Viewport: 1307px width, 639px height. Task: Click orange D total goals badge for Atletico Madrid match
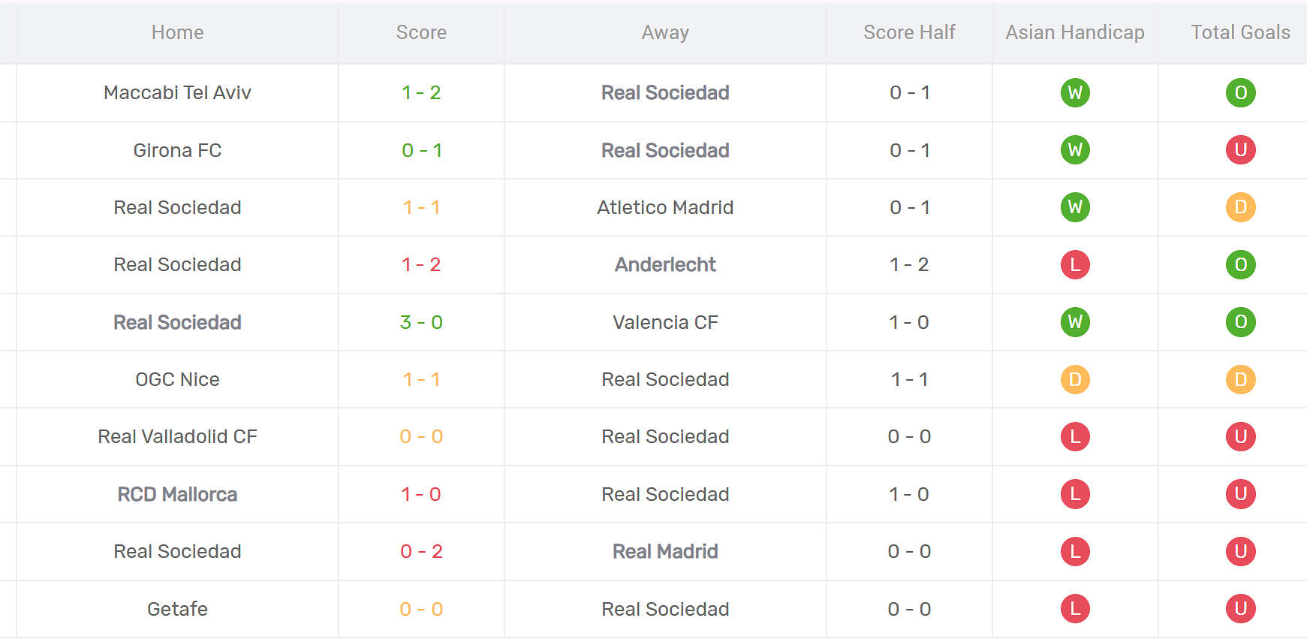pyautogui.click(x=1240, y=207)
